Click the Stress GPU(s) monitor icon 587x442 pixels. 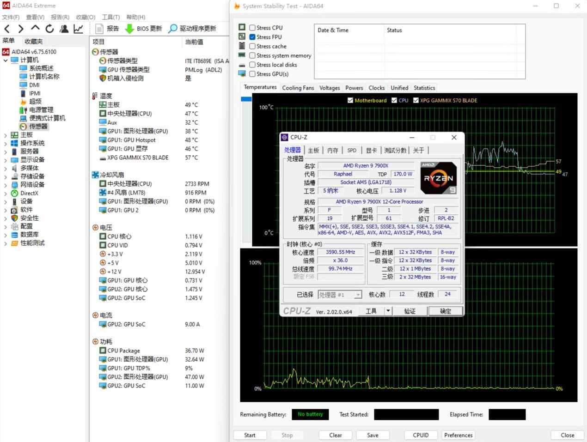point(242,73)
